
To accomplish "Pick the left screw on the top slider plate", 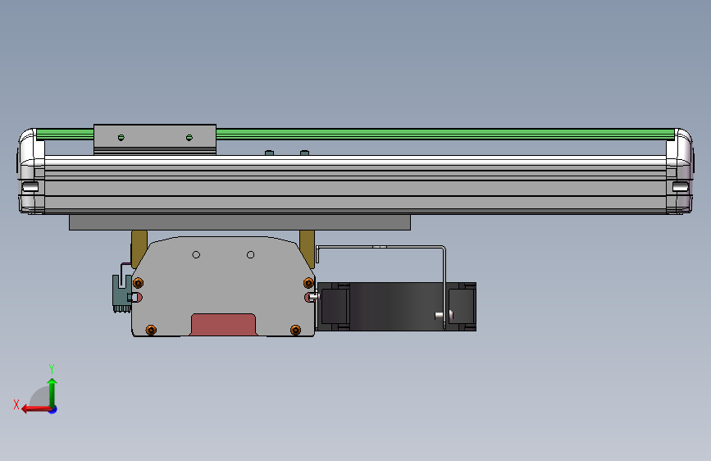I will (121, 138).
